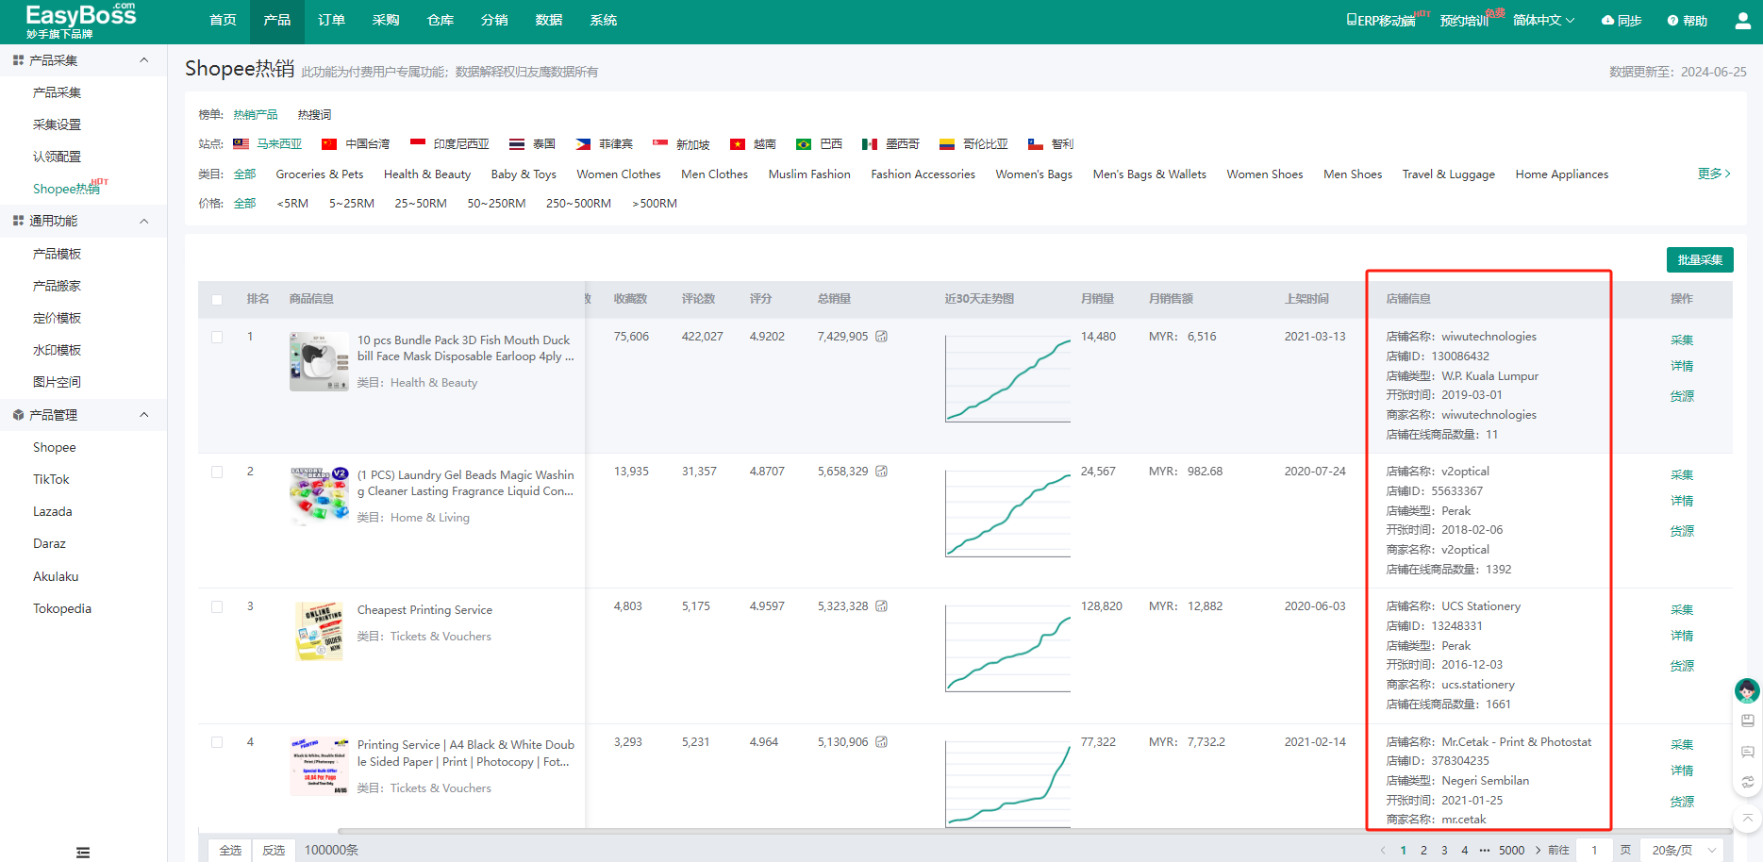Open the 预约培训 link
The height and width of the screenshot is (862, 1763).
click(1464, 20)
